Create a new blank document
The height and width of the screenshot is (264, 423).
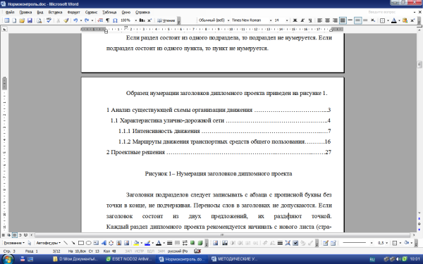coord(14,20)
